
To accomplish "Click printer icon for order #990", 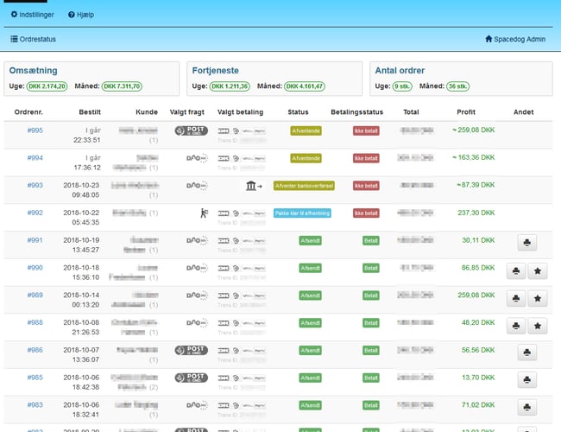I will [x=516, y=270].
